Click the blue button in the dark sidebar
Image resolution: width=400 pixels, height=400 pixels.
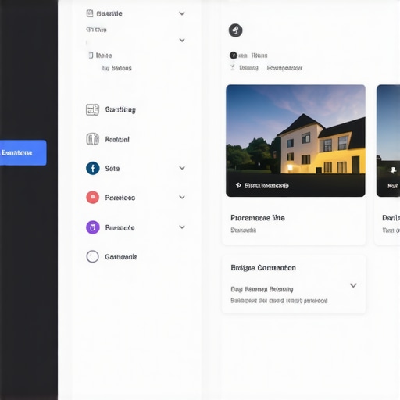coord(23,152)
